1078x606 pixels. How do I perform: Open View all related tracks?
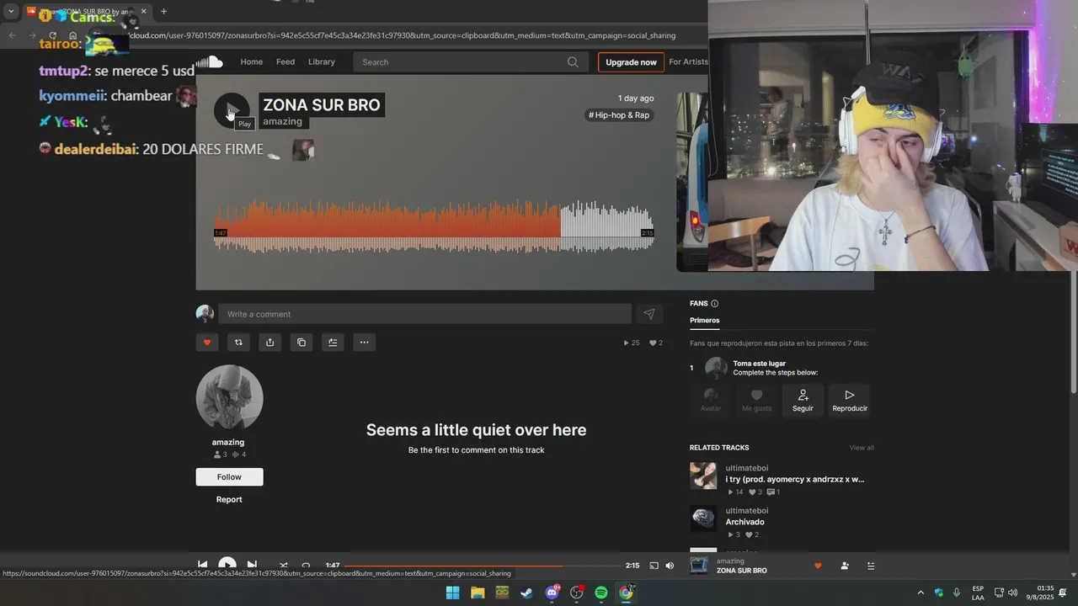862,448
